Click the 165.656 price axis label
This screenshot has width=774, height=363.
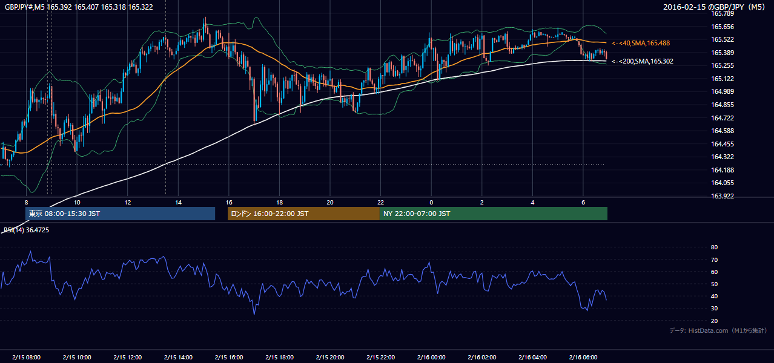(x=723, y=27)
